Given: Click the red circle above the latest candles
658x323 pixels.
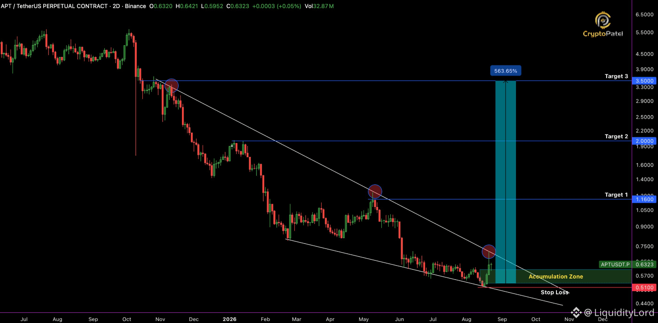Looking at the screenshot, I should pyautogui.click(x=489, y=251).
